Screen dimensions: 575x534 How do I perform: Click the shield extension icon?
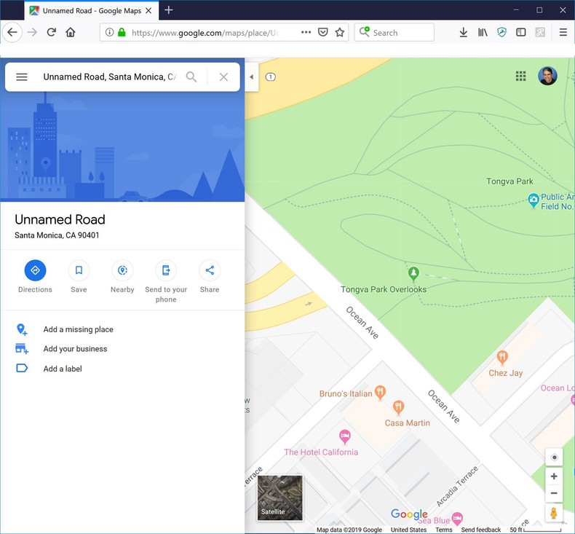click(x=501, y=32)
